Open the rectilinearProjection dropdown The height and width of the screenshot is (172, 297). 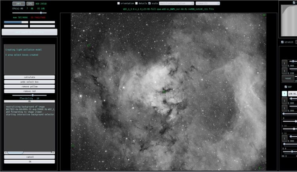(x=177, y=4)
